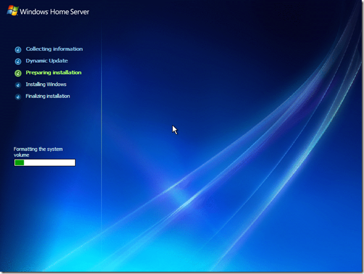Click the 'Dynamic Update' step label
The width and height of the screenshot is (364, 274).
pos(47,61)
